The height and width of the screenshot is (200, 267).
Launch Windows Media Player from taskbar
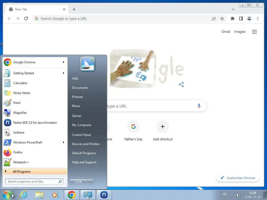coord(55,195)
